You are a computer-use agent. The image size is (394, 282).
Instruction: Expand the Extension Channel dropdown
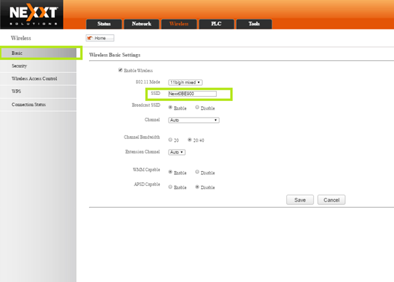pos(177,152)
